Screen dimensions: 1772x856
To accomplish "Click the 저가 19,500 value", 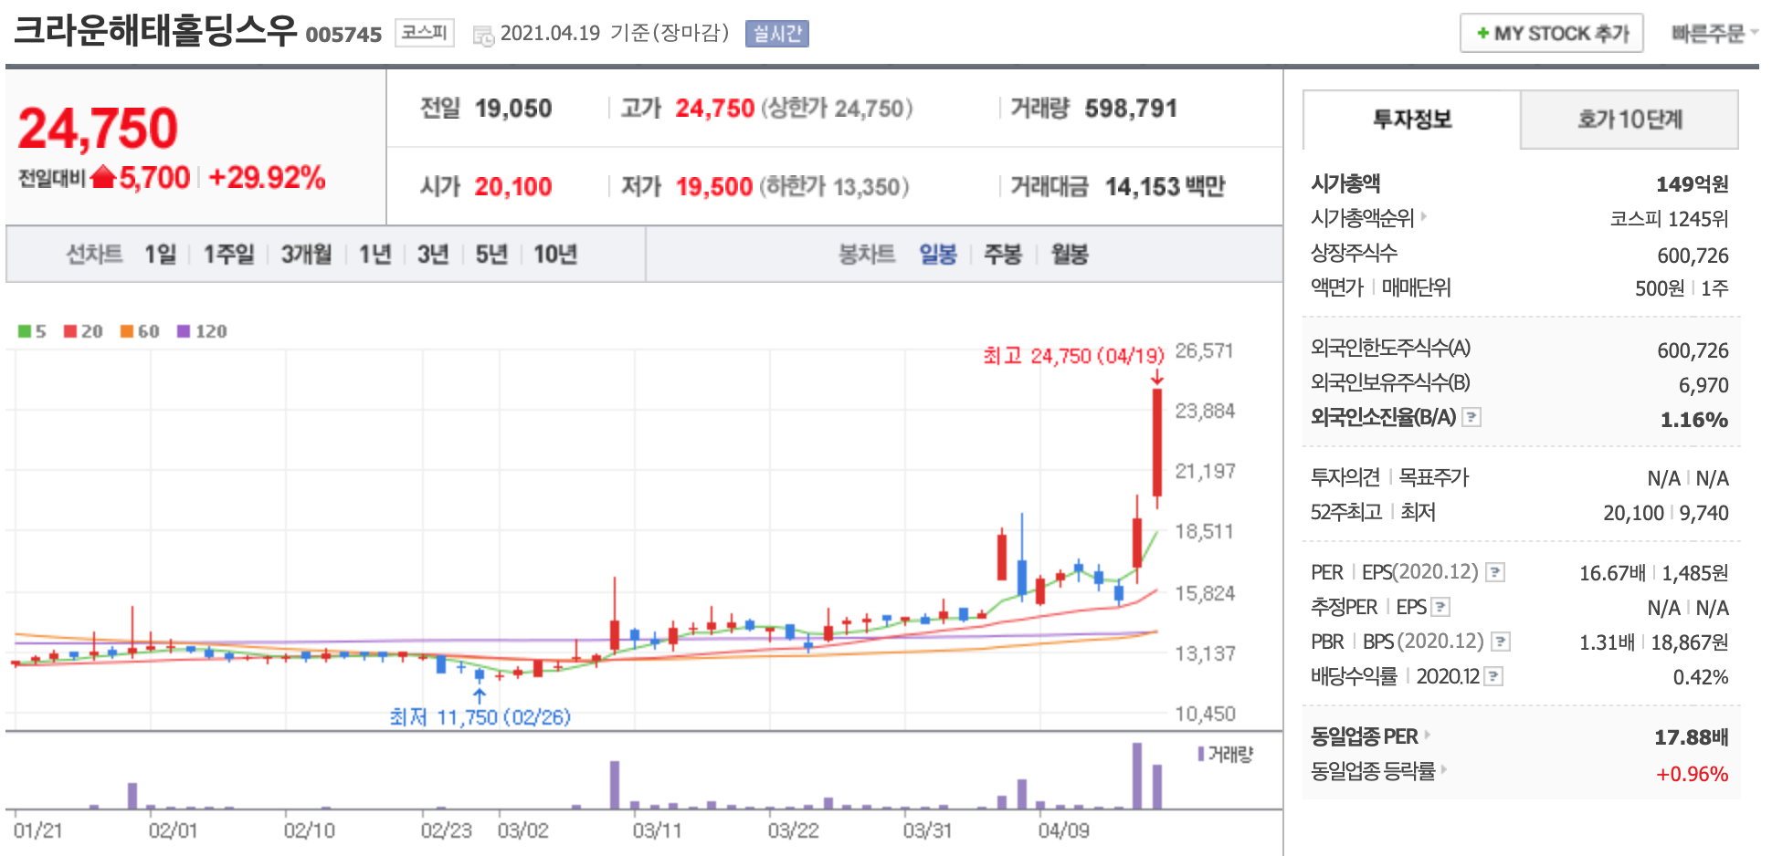I will [x=714, y=187].
